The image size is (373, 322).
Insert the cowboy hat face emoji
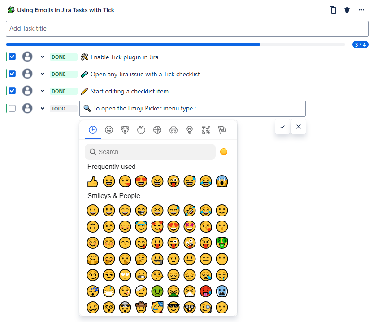pyautogui.click(x=141, y=308)
